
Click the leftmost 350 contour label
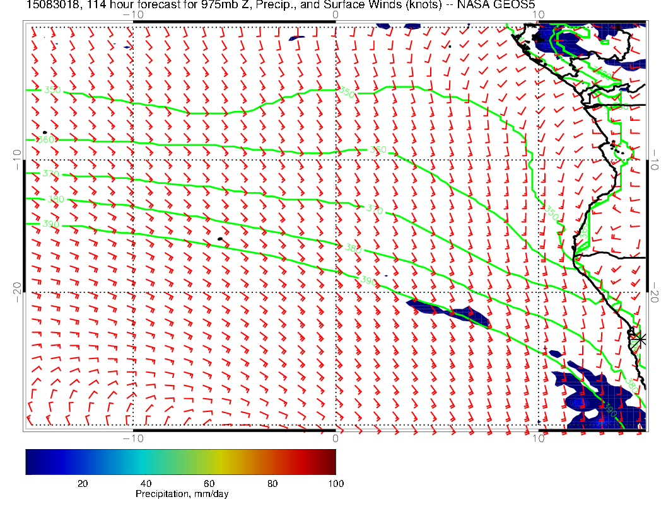(52, 90)
